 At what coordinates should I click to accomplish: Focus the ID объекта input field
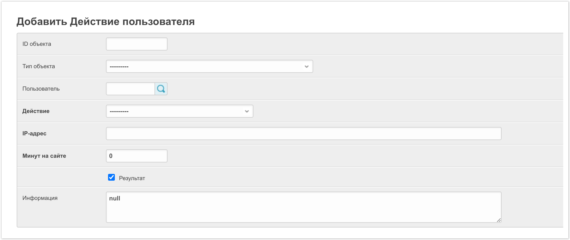(136, 44)
